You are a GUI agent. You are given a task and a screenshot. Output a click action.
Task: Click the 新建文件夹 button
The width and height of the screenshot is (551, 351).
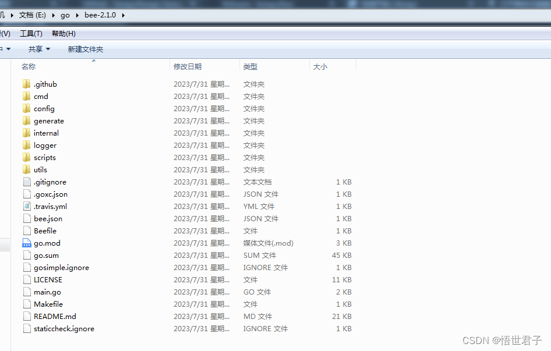tap(85, 49)
